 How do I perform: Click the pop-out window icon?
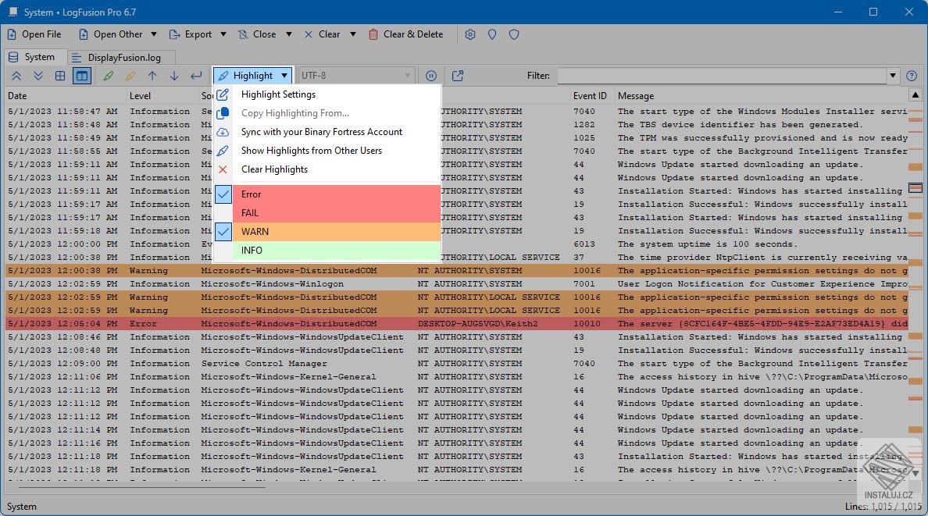[x=458, y=76]
